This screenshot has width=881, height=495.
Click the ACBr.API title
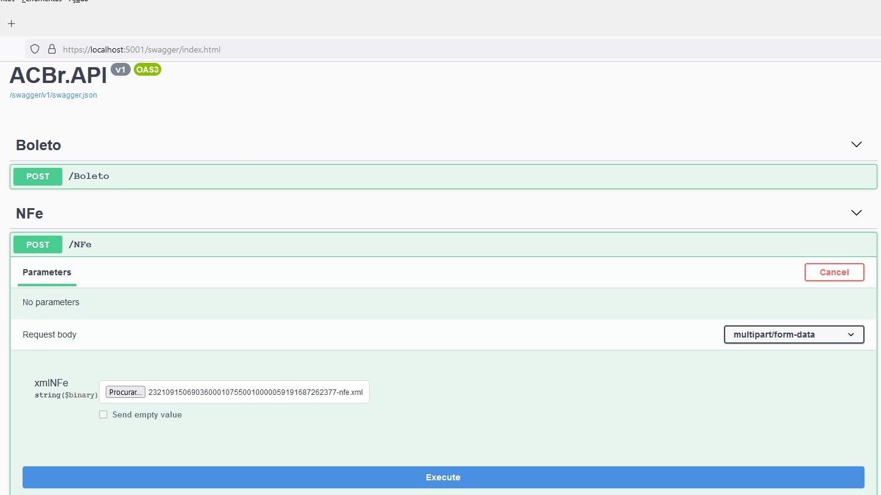[x=58, y=75]
